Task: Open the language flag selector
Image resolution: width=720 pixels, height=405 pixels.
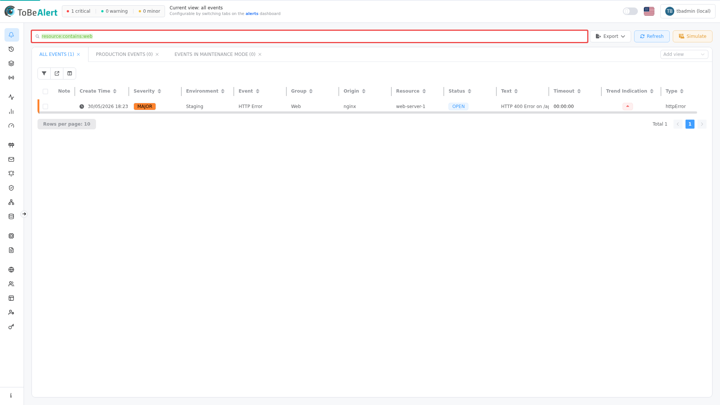Action: click(649, 11)
